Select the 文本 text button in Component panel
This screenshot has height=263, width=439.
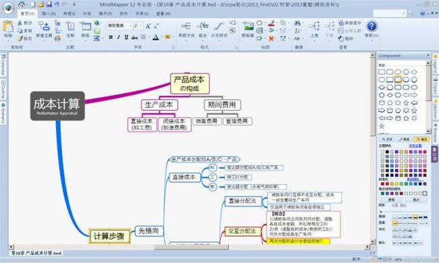tap(387, 139)
